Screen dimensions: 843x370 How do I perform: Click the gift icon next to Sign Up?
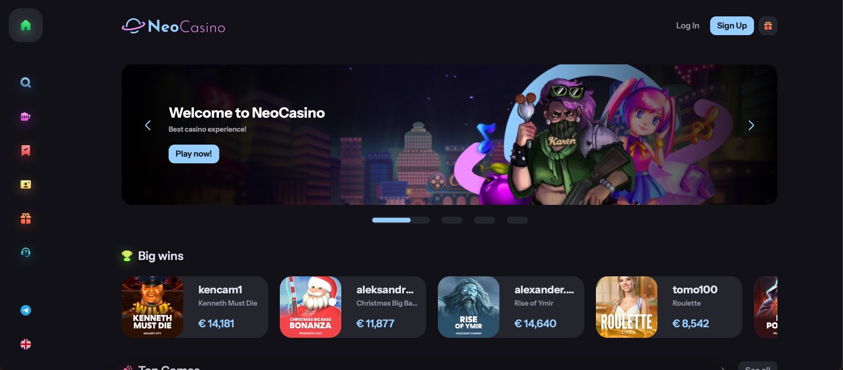(768, 26)
